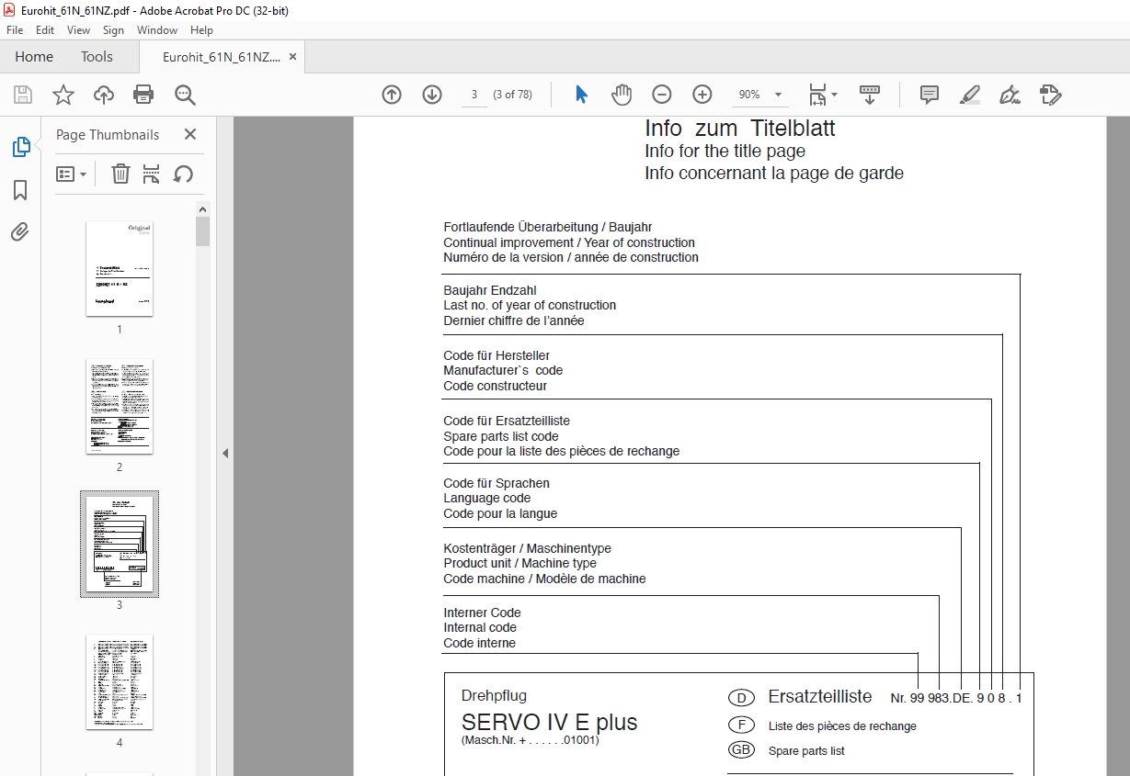Open the Sign menu

tap(113, 30)
